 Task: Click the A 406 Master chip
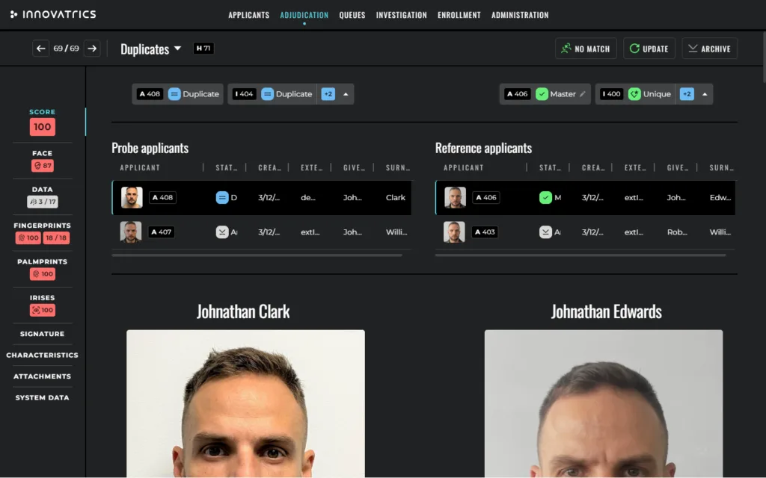(545, 94)
